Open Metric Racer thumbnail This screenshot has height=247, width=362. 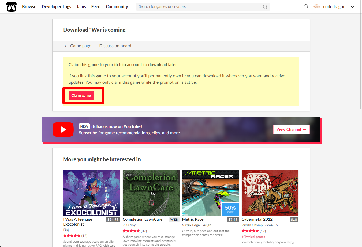211,193
